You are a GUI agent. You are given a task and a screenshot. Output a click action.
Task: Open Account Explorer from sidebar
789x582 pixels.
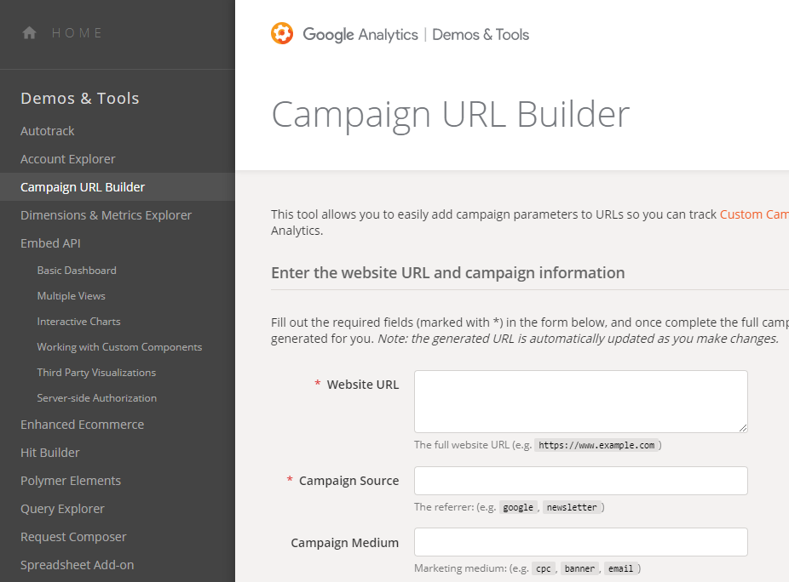(x=68, y=159)
